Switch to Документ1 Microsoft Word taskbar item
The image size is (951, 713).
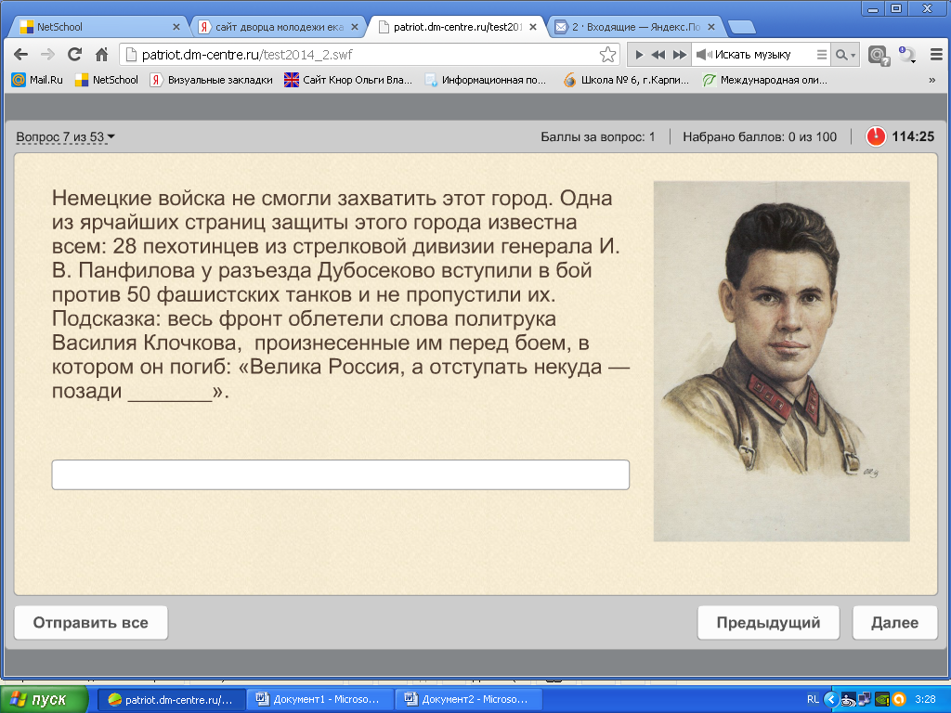pos(319,700)
